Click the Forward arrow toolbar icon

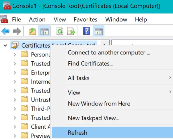click(17, 31)
